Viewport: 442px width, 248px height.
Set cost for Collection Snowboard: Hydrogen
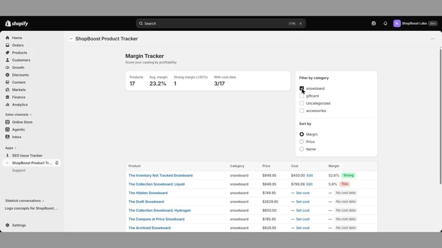coord(302,211)
